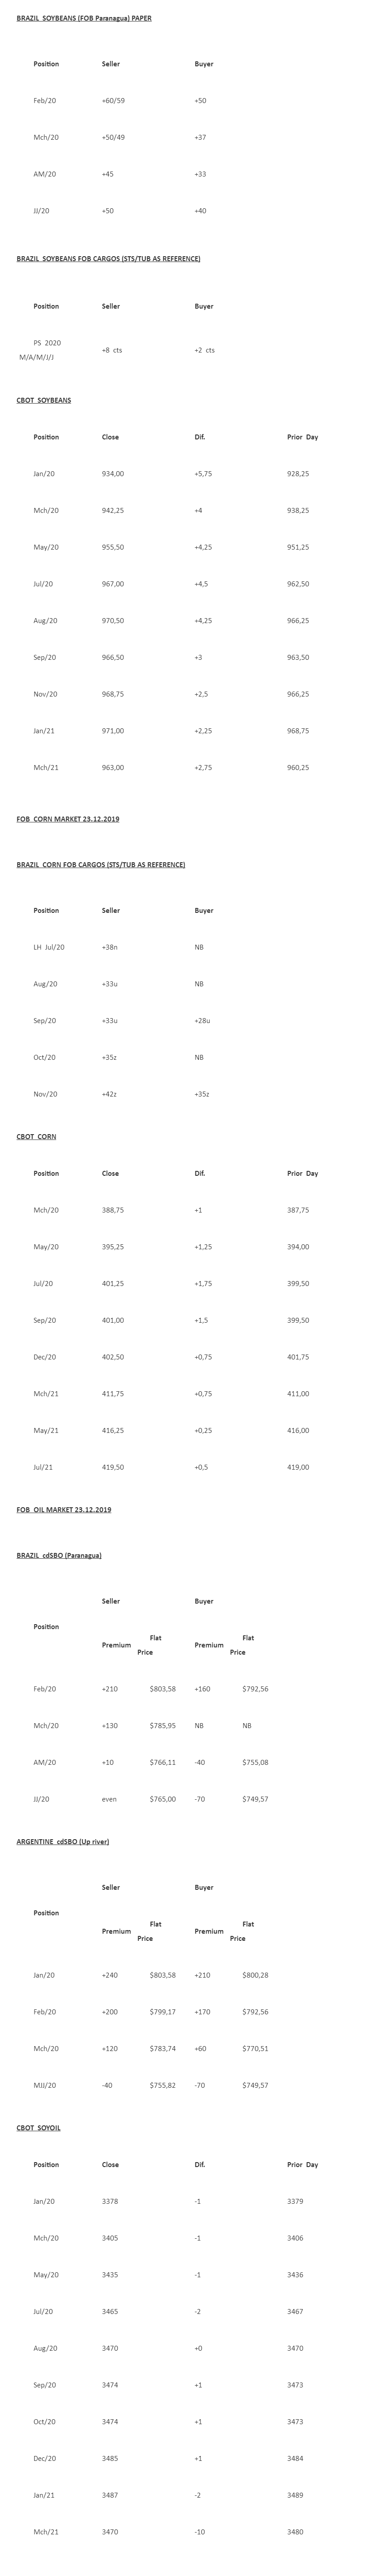Select the BRAZIL cdSBO (Paranagua) heading
The width and height of the screenshot is (366, 2576).
click(58, 1555)
